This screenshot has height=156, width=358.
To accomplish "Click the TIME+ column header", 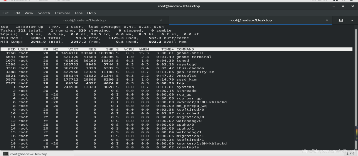I will click(167, 49).
